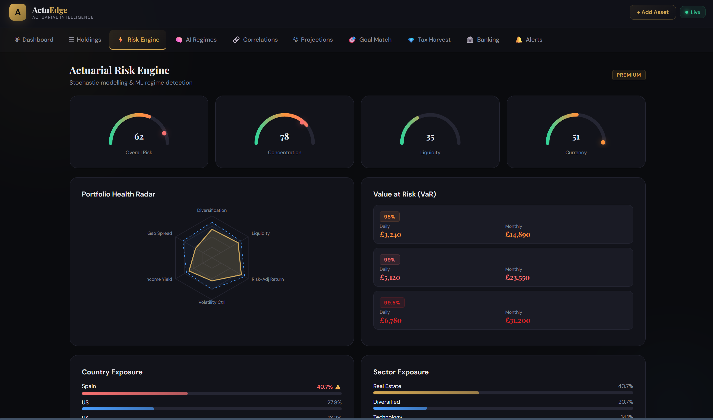Viewport: 713px width, 420px height.
Task: Click the bank building Banking icon
Action: pyautogui.click(x=470, y=40)
